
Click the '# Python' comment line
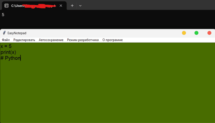pyautogui.click(x=10, y=58)
